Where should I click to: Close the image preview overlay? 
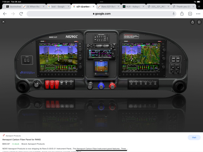click(3, 22)
